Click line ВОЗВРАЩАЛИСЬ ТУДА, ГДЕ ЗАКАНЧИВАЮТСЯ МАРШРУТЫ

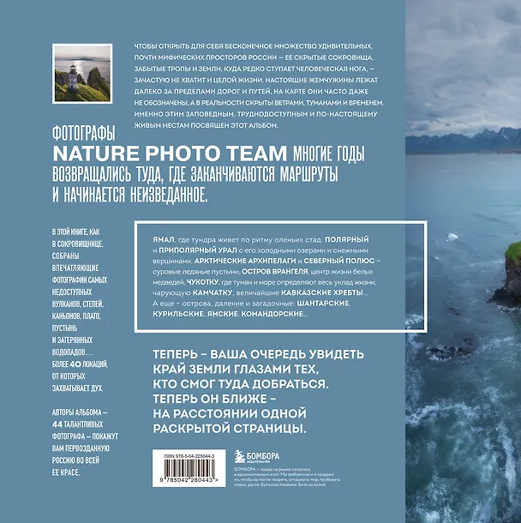pyautogui.click(x=195, y=174)
